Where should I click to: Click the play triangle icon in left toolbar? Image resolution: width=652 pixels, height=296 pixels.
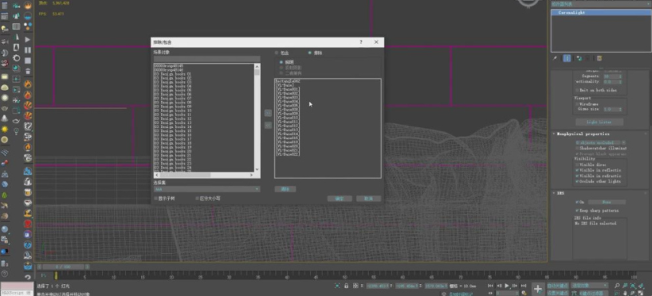point(27,40)
